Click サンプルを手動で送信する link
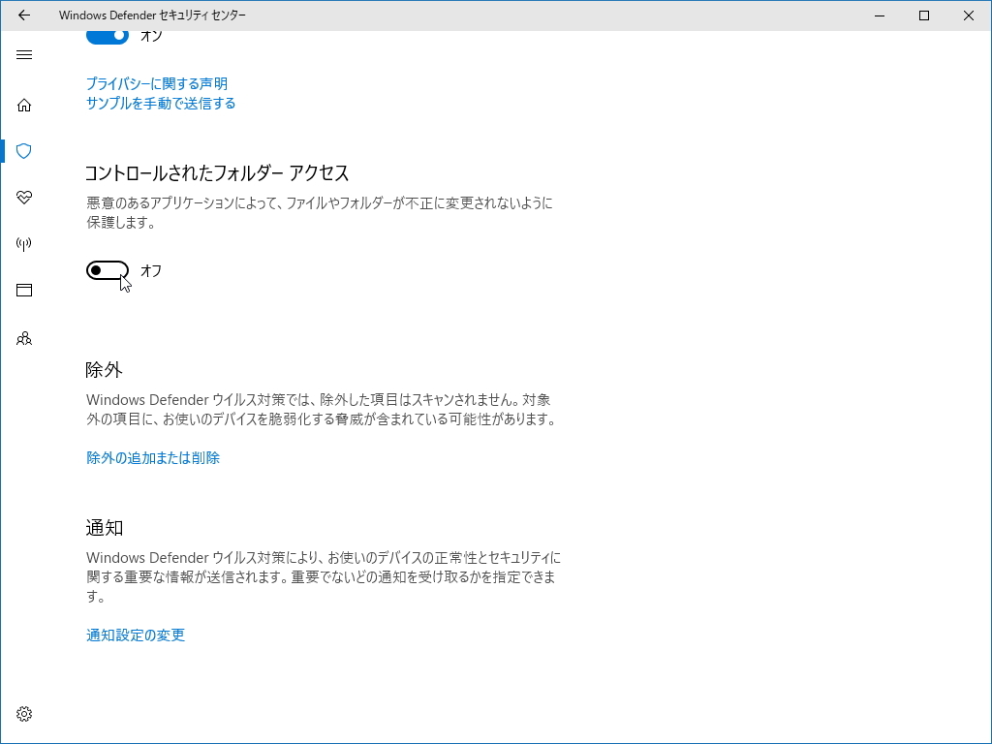The width and height of the screenshot is (992, 744). pyautogui.click(x=161, y=103)
